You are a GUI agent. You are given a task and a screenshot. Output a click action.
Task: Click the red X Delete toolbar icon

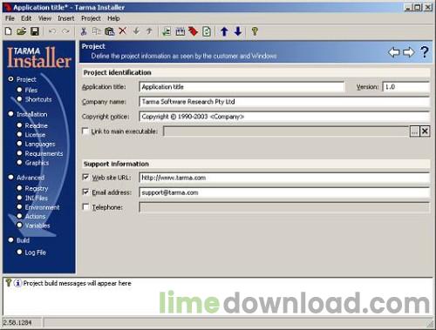point(123,30)
